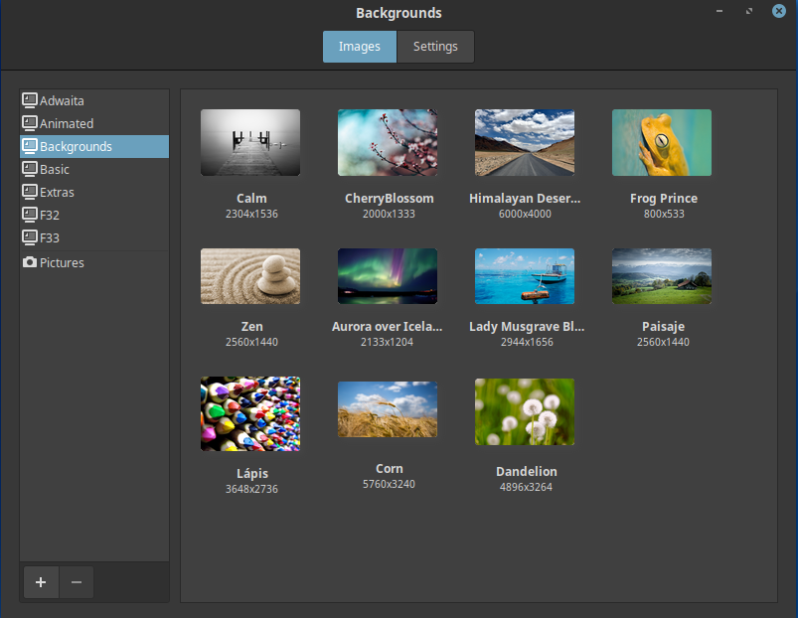The width and height of the screenshot is (798, 618).
Task: Click the Animated folder icon
Action: coord(30,123)
